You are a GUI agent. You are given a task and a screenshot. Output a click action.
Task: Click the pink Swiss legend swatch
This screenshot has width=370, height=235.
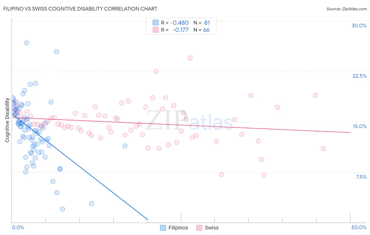[x=199, y=228]
